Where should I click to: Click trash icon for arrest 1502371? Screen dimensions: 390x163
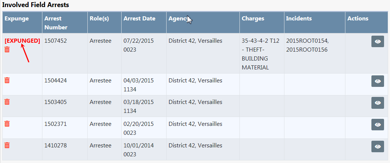click(x=7, y=124)
